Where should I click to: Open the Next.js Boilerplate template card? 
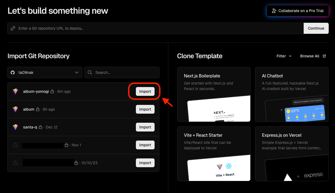(x=214, y=94)
